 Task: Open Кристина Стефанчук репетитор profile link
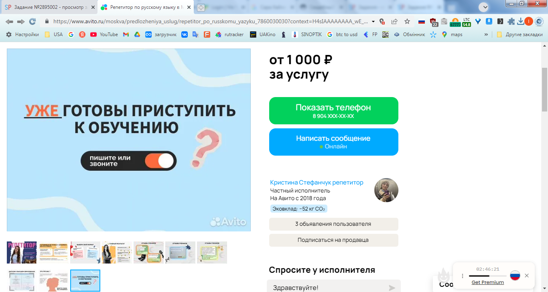317,182
